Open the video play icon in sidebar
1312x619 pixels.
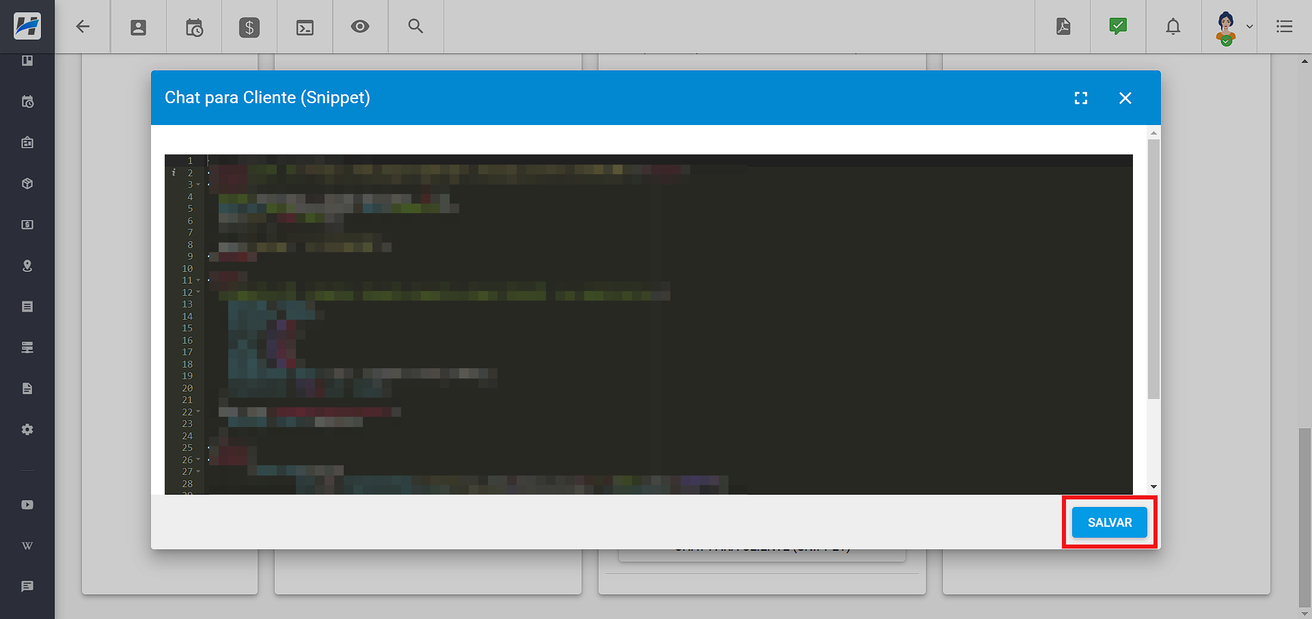27,505
